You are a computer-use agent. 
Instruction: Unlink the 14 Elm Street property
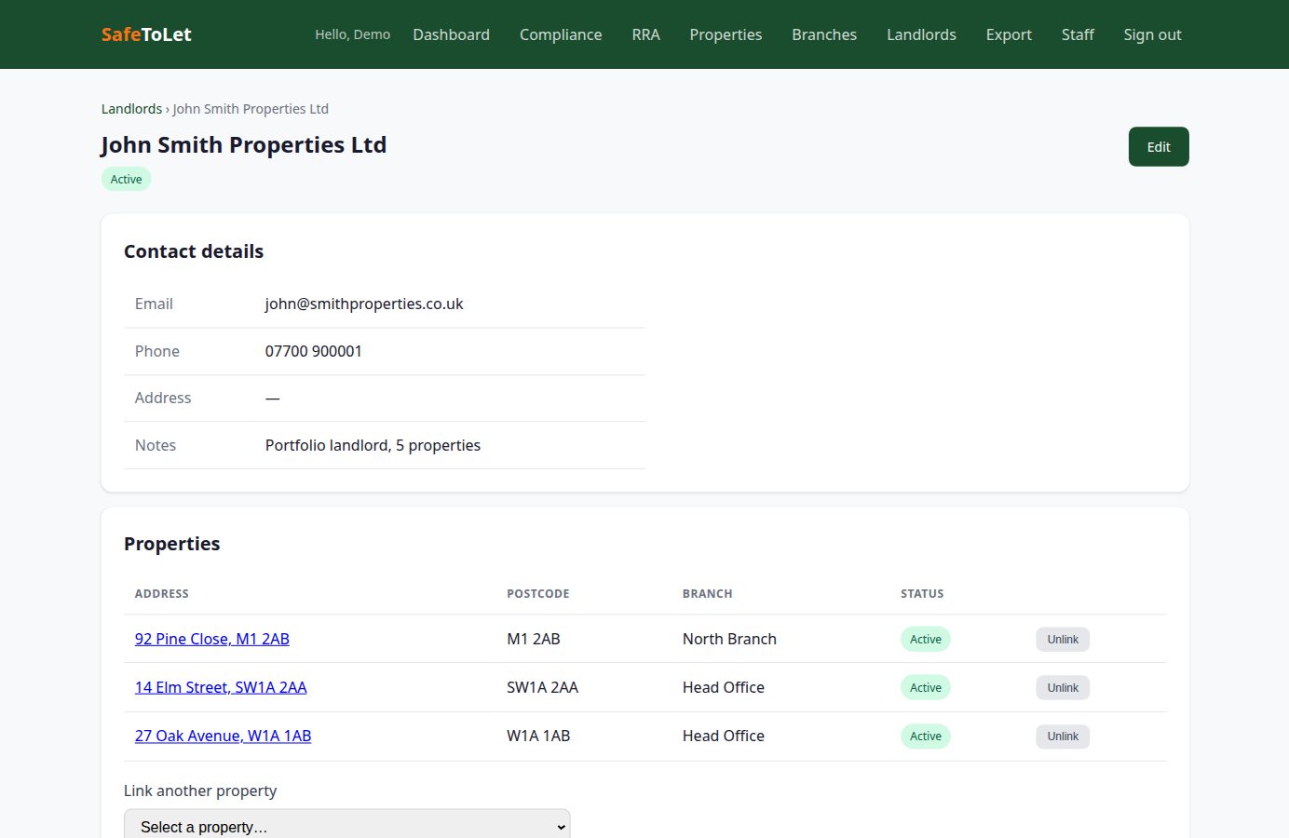1063,688
